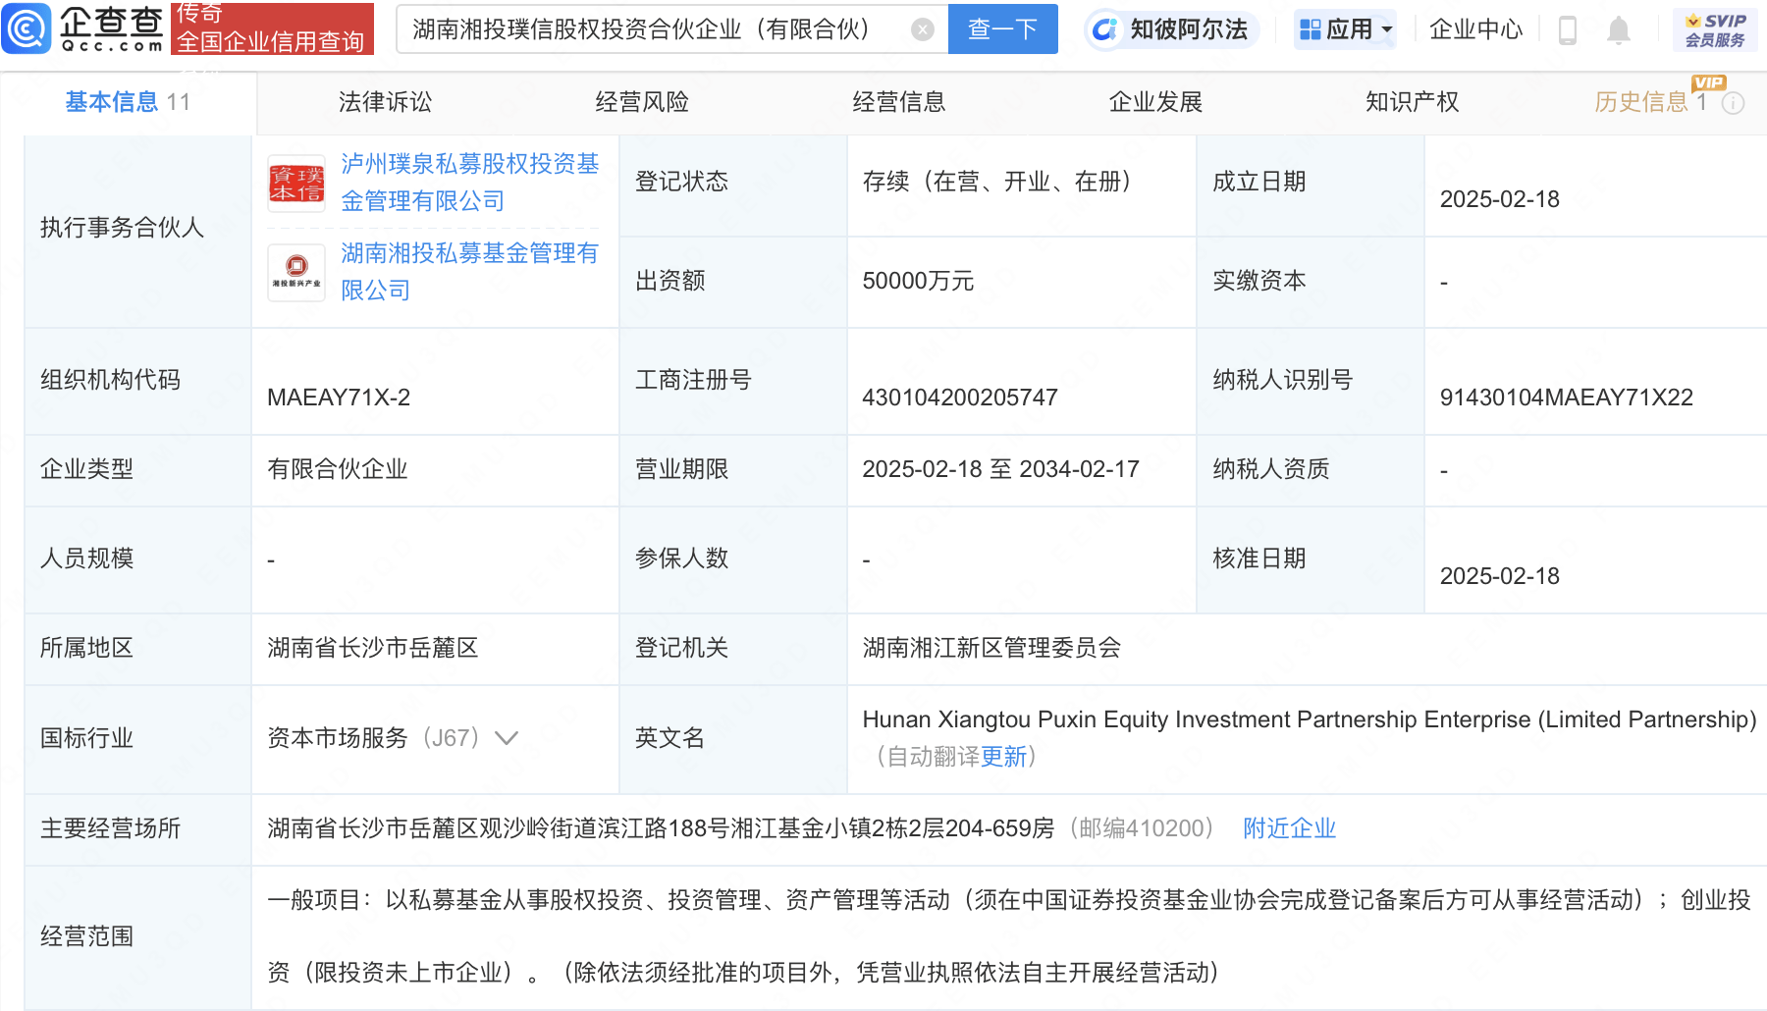Open the notification bell icon
This screenshot has height=1011, width=1767.
coord(1618,30)
